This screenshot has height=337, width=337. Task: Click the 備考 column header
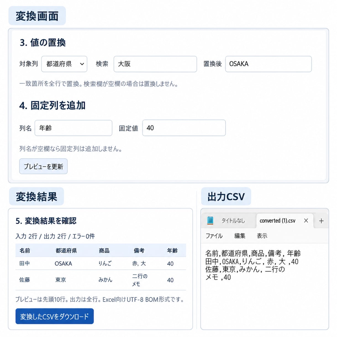coord(139,251)
